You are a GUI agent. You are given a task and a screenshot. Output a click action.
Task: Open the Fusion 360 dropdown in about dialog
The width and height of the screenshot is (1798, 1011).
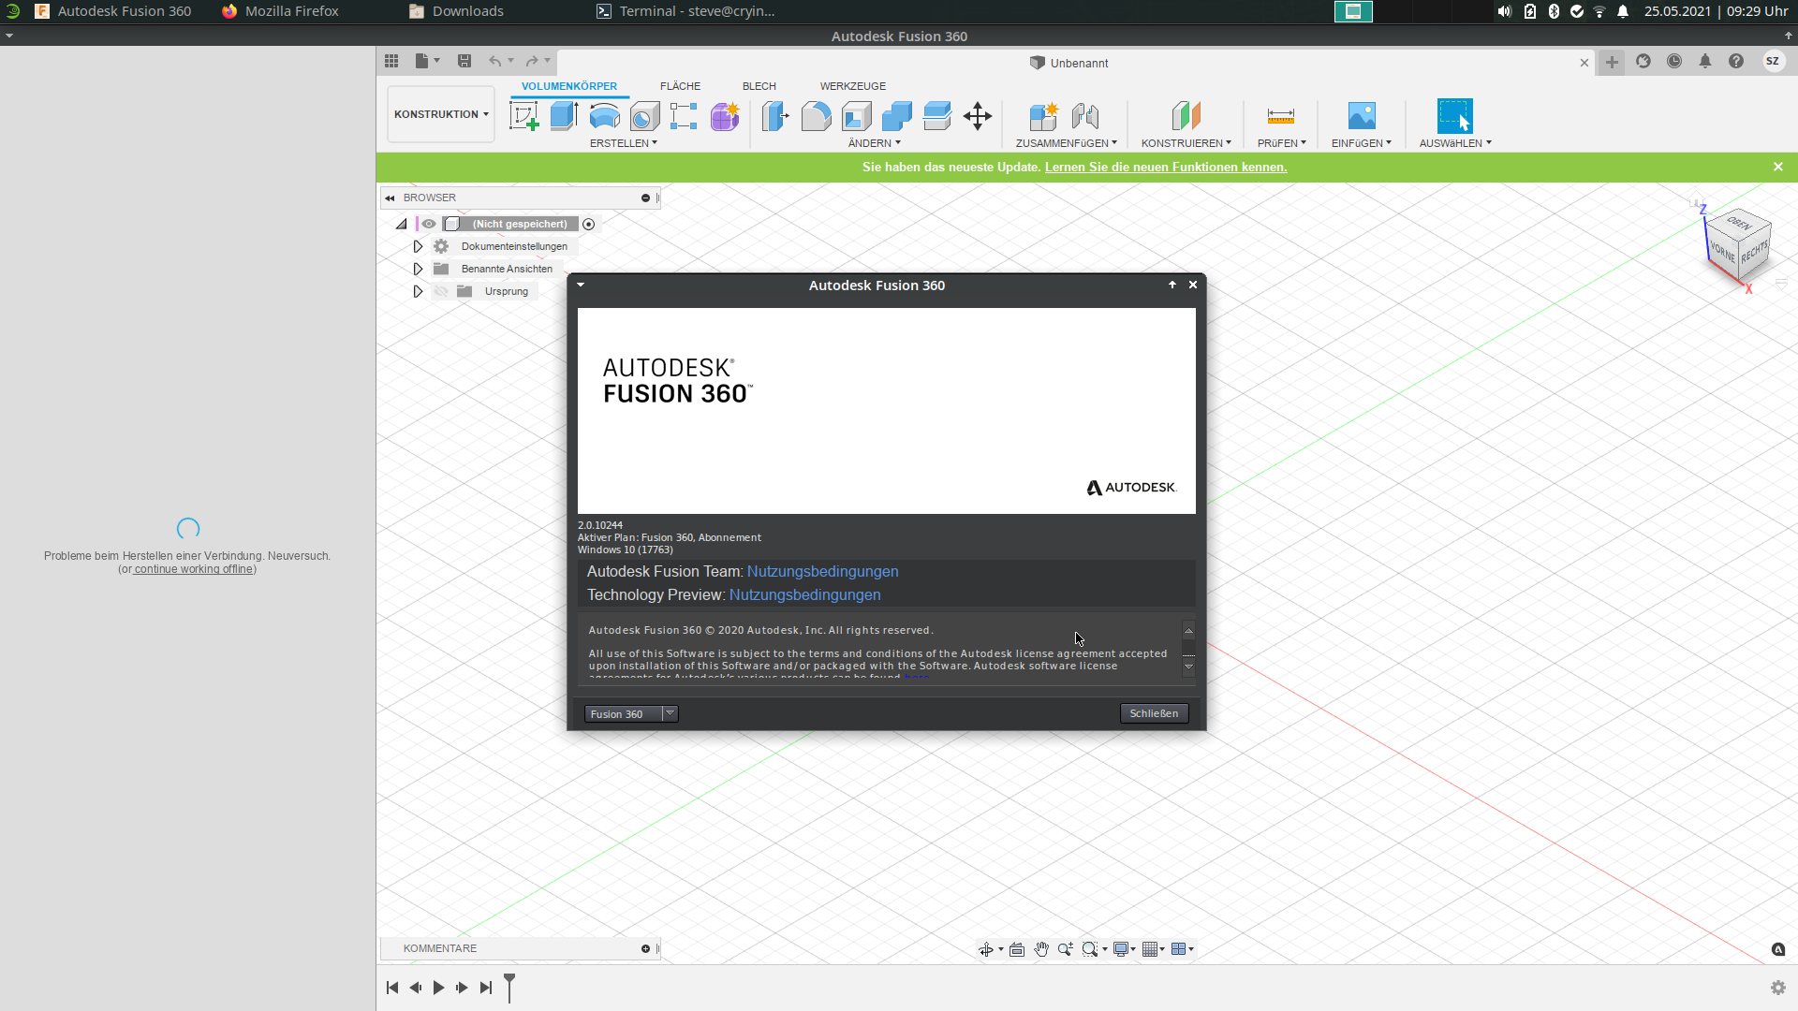click(x=671, y=713)
